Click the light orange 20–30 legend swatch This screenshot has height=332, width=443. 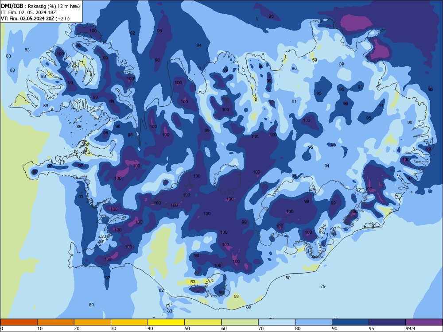(x=93, y=322)
